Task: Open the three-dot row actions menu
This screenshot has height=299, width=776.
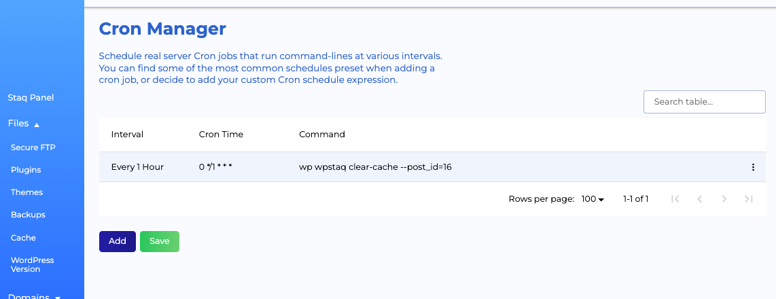Action: [x=753, y=167]
